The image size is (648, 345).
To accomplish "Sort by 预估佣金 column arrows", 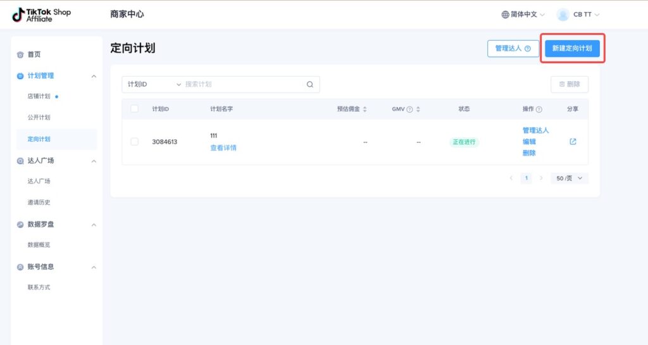I will [364, 110].
